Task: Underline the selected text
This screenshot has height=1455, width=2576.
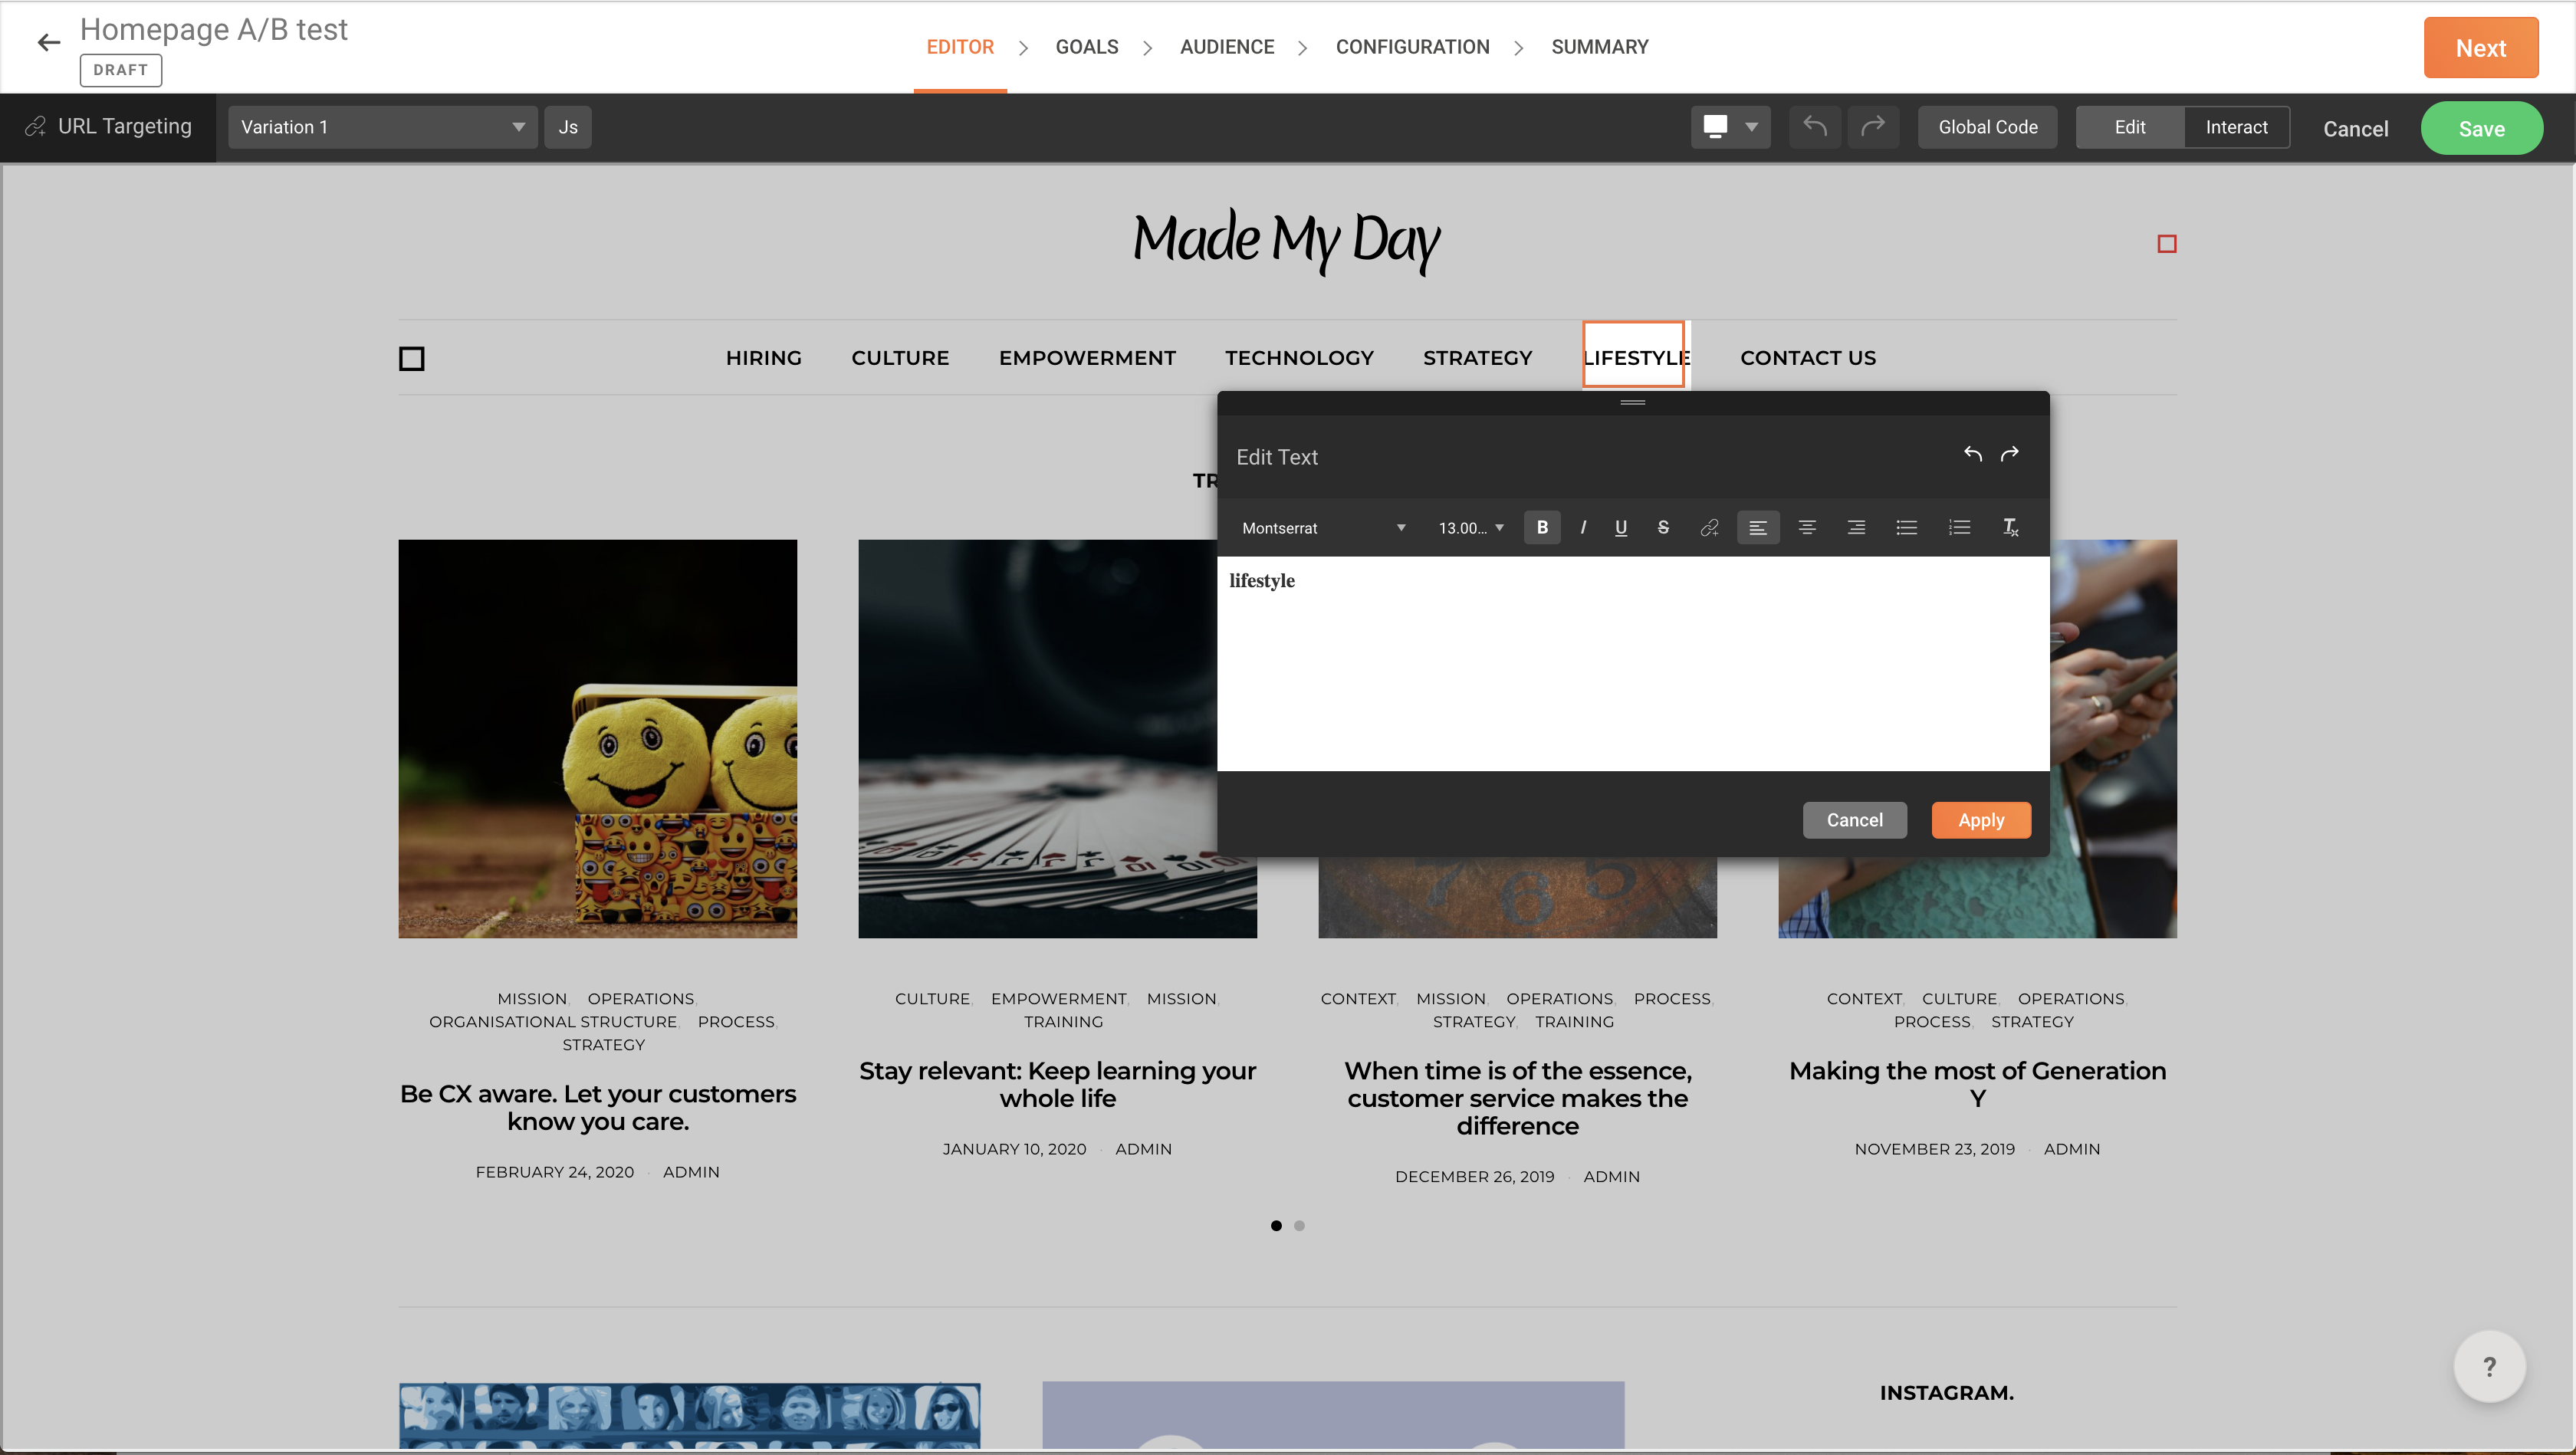Action: [x=1621, y=527]
